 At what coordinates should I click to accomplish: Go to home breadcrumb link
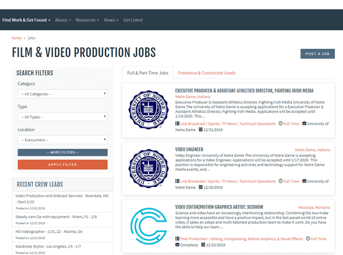[x=17, y=38]
